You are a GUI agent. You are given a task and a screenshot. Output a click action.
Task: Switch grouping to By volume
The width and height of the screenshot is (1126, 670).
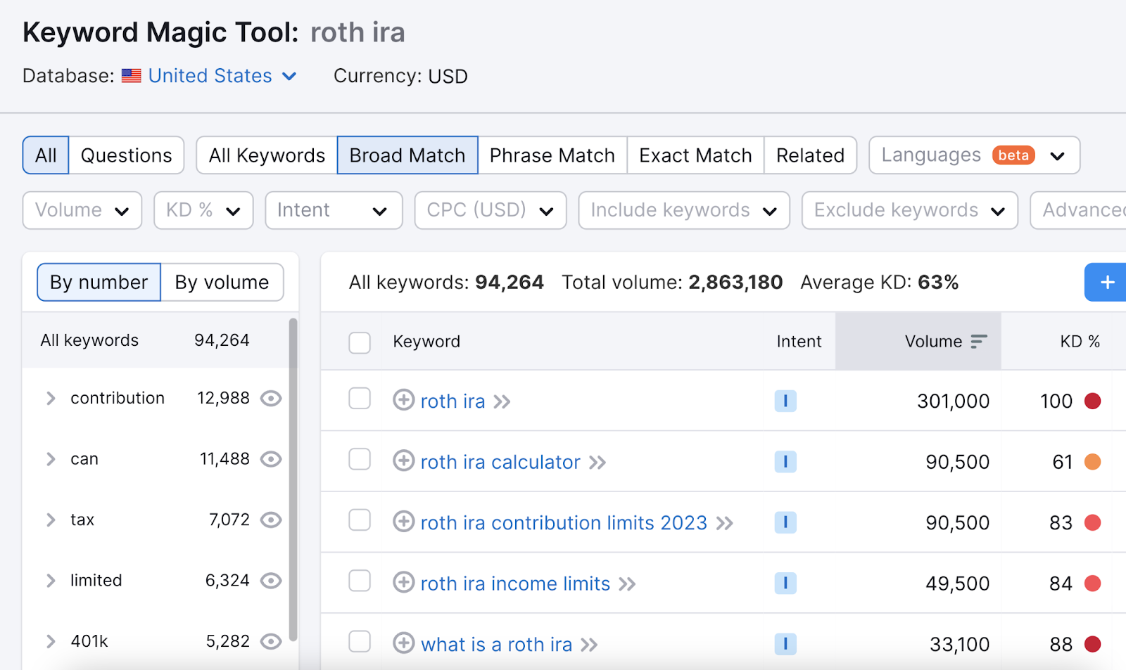coord(222,283)
